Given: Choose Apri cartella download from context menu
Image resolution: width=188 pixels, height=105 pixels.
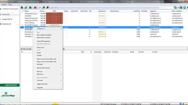Looking at the screenshot, I should (48, 35).
